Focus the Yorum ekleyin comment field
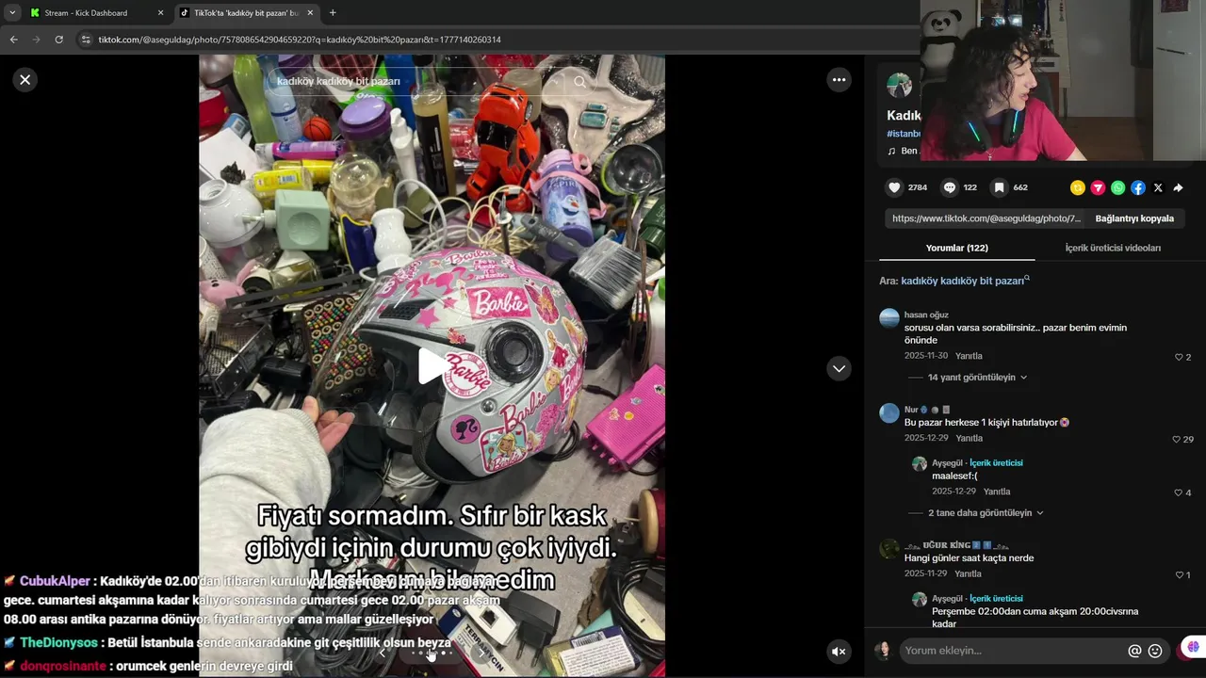The width and height of the screenshot is (1206, 678). click(1014, 651)
